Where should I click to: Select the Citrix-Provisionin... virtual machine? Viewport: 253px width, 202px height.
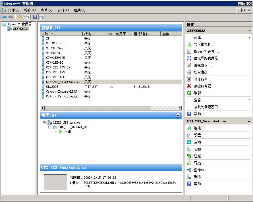point(64,96)
